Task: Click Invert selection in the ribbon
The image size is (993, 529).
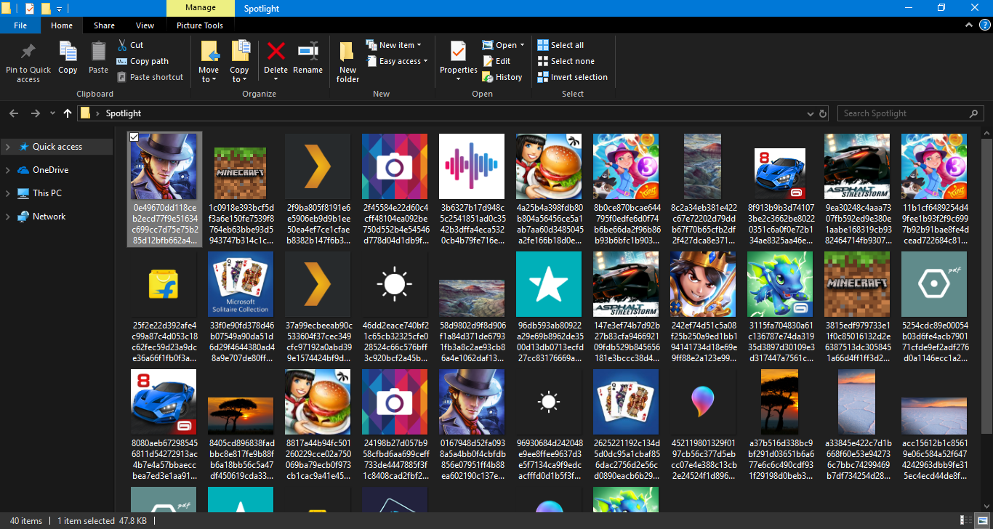Action: [572, 77]
